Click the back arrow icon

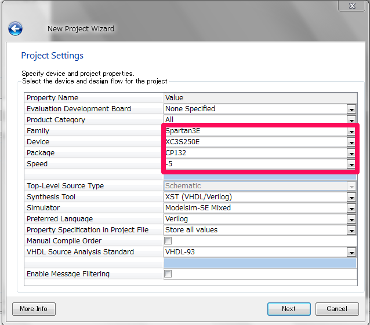(16, 28)
